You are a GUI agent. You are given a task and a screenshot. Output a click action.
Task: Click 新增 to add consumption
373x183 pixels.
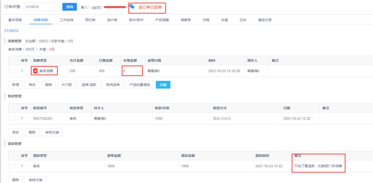pyautogui.click(x=16, y=85)
